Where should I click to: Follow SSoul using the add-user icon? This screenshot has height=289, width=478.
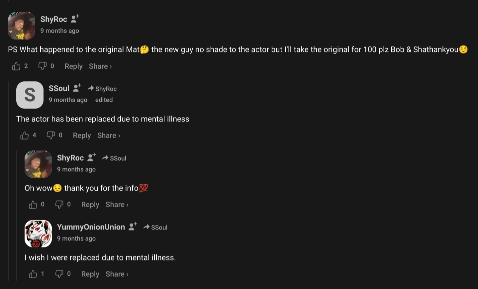coord(77,88)
